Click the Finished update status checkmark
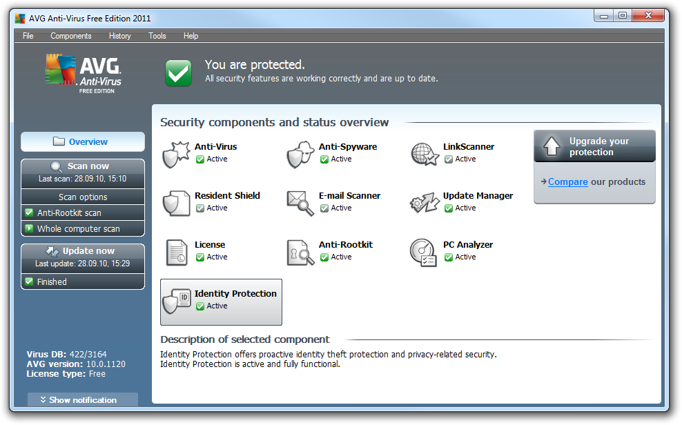The image size is (682, 425). click(29, 281)
